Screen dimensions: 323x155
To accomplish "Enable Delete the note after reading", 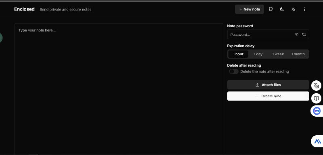I will (x=234, y=71).
